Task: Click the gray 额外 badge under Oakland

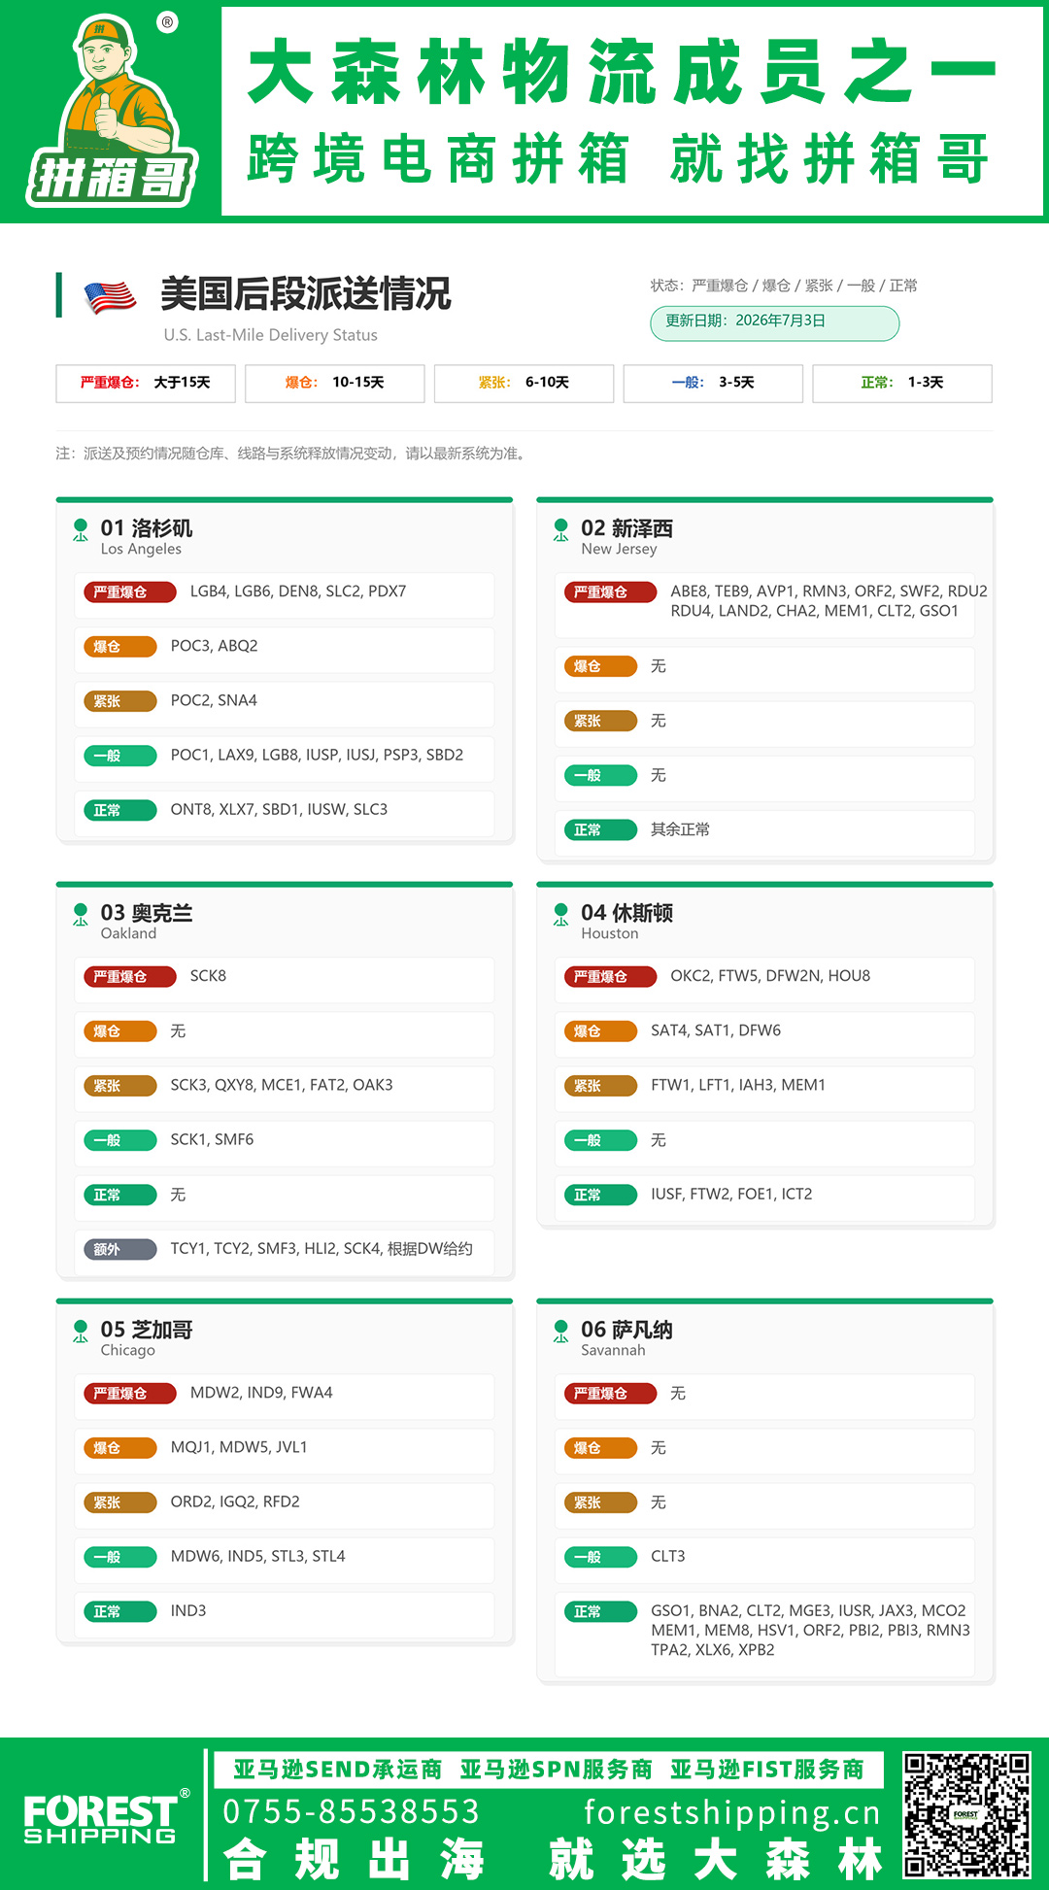Action: (119, 1249)
